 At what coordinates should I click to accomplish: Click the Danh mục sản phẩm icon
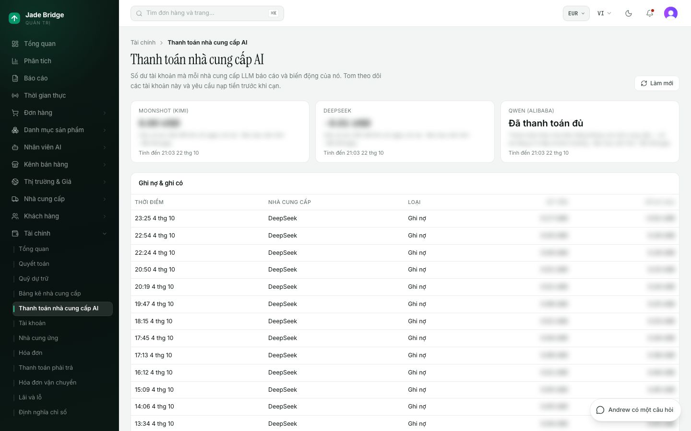[15, 130]
